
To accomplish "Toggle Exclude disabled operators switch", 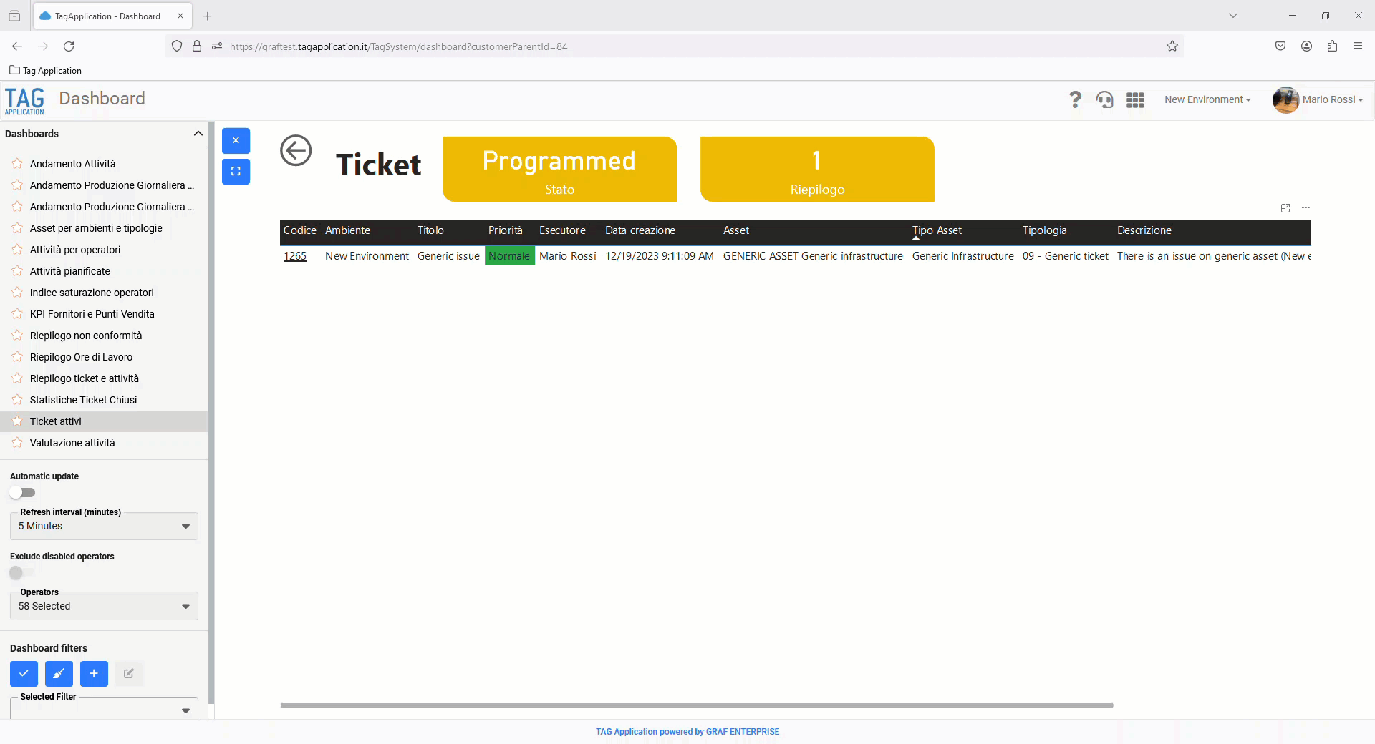I will (x=22, y=573).
